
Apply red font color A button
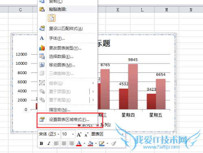[x=79, y=143]
